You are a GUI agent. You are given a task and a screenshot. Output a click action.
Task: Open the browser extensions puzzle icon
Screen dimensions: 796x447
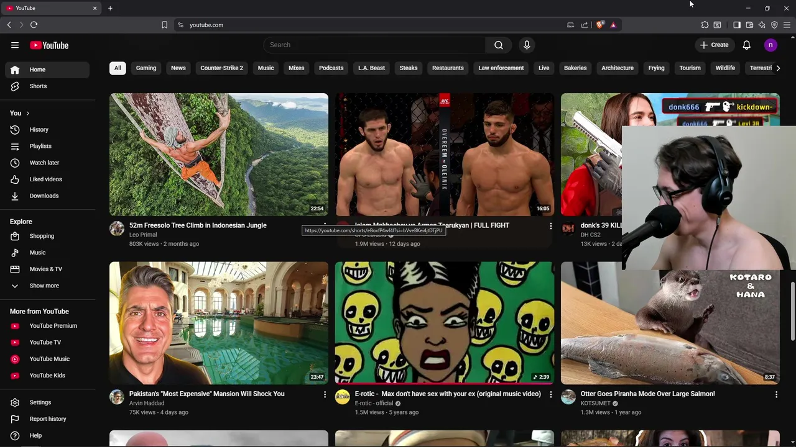click(705, 25)
